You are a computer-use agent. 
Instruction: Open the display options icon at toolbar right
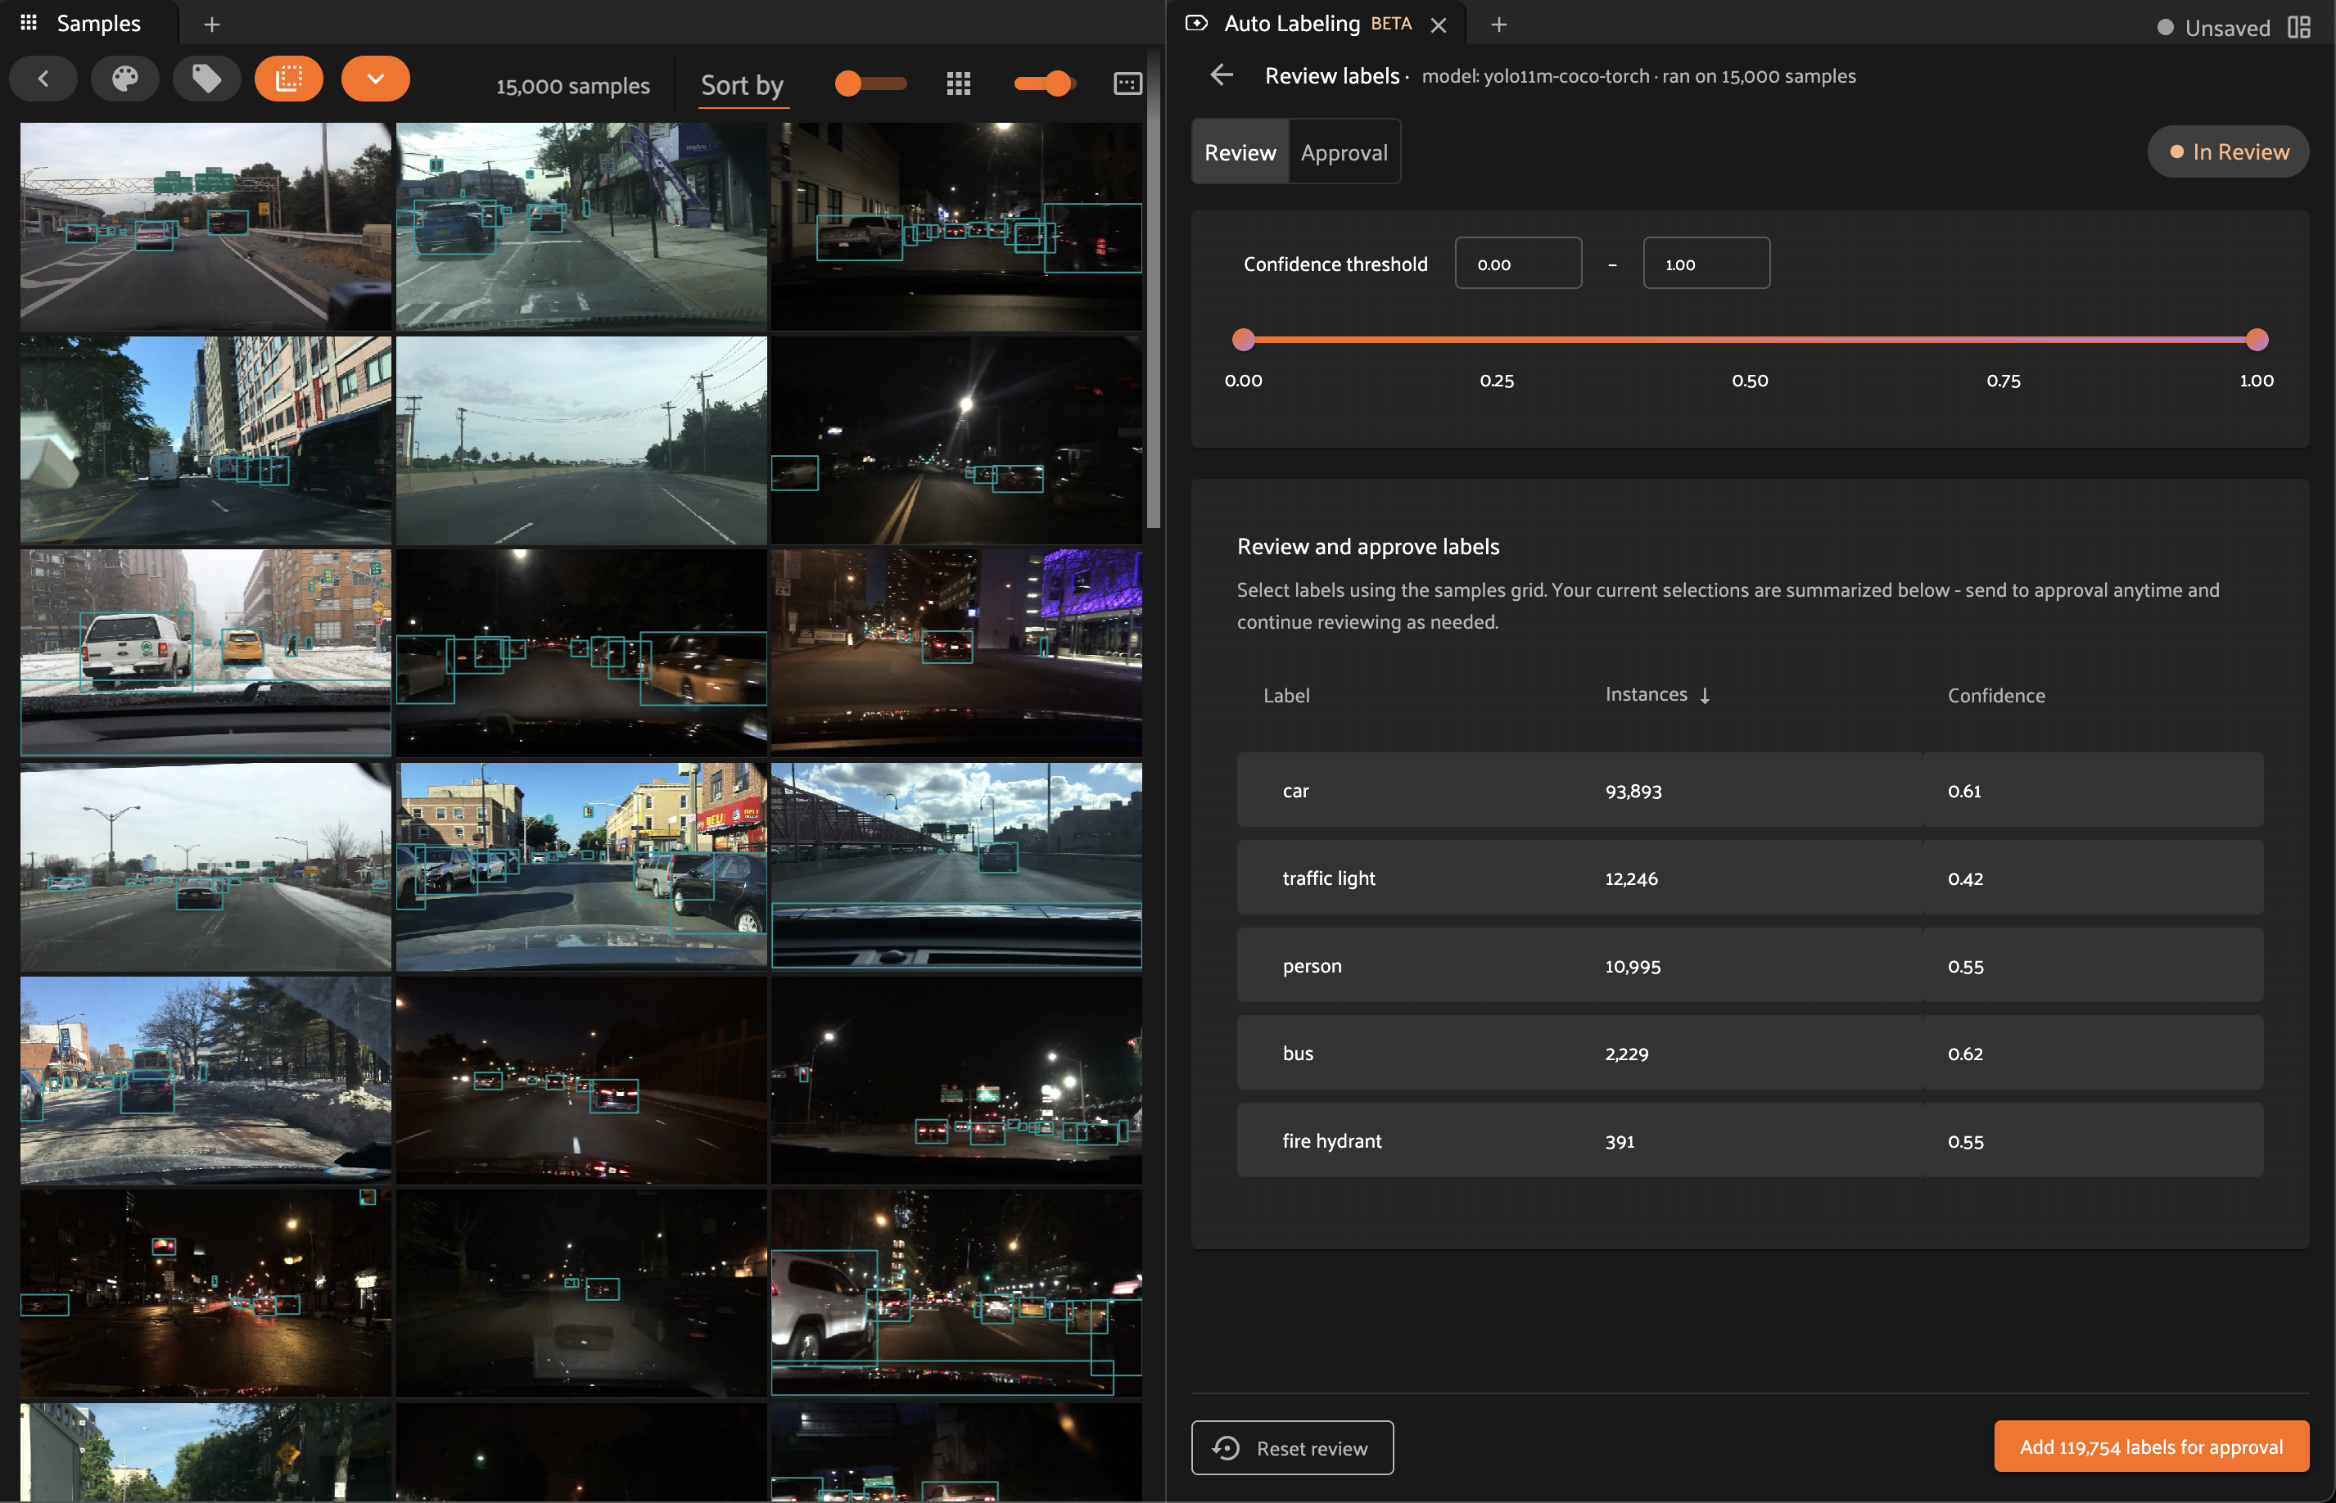click(x=1127, y=84)
